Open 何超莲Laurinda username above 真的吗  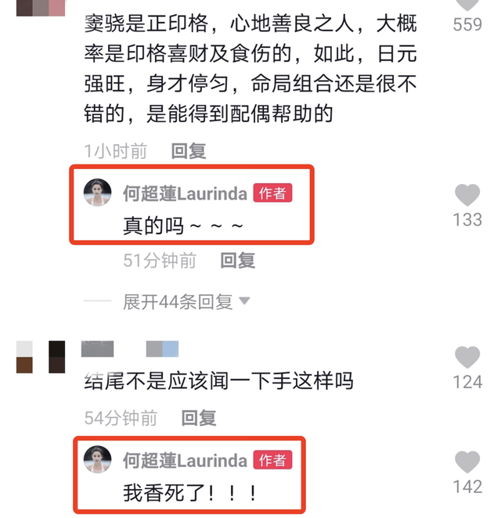pos(185,193)
